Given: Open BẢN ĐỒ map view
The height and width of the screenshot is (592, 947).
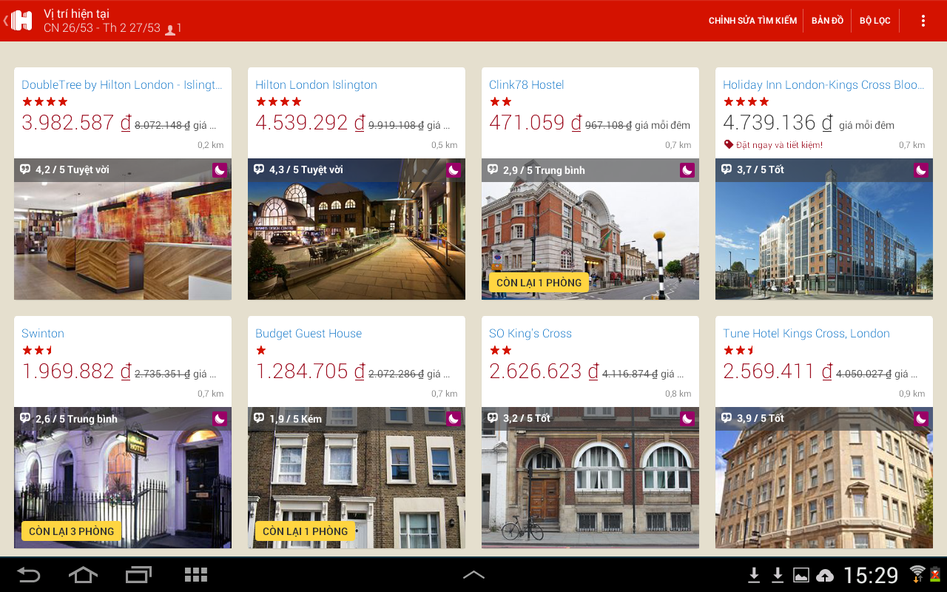Looking at the screenshot, I should [x=827, y=21].
